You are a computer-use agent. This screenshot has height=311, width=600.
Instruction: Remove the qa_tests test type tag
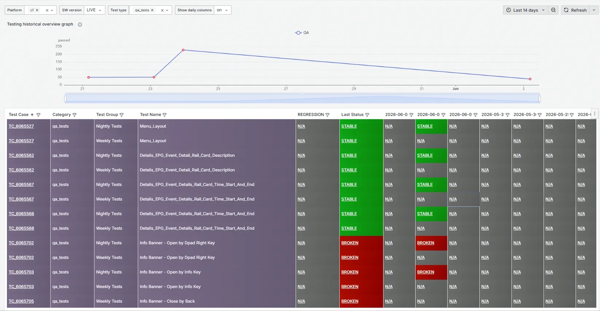[152, 10]
